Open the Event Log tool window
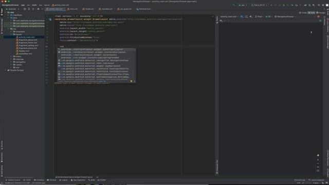The width and height of the screenshot is (329, 185). click(300, 180)
